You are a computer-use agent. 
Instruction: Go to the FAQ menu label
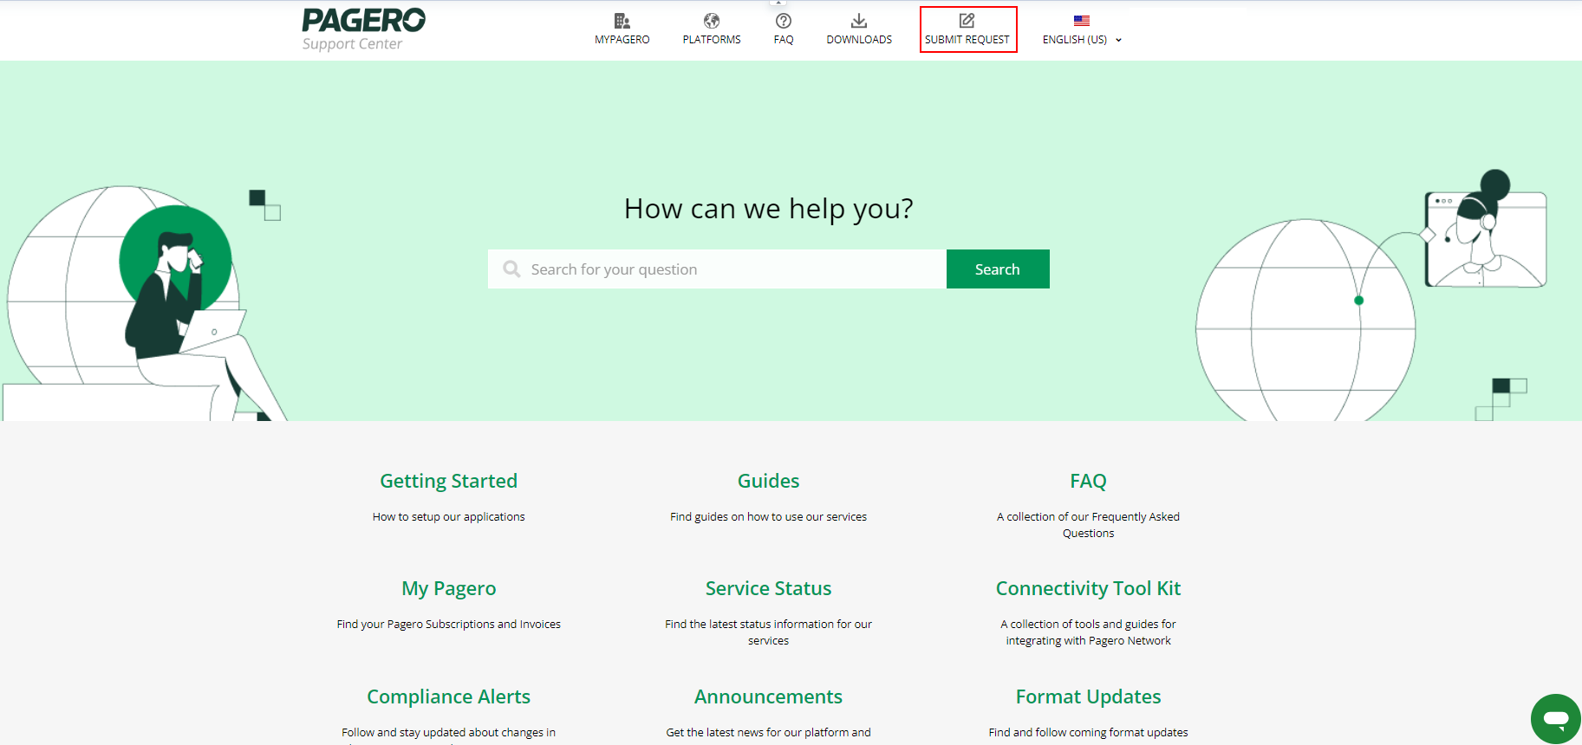tap(784, 40)
